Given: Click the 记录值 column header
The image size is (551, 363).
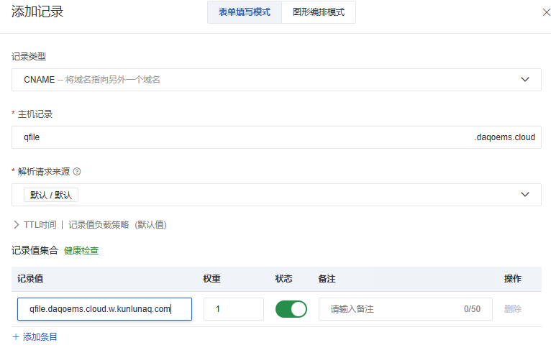Looking at the screenshot, I should pyautogui.click(x=30, y=279).
